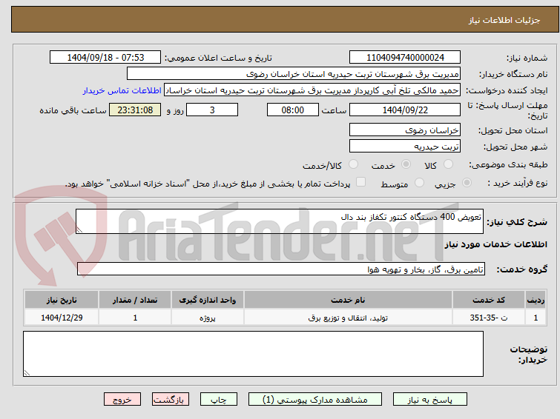Click cell تولید، انتقال و توزیع برق

[348, 318]
